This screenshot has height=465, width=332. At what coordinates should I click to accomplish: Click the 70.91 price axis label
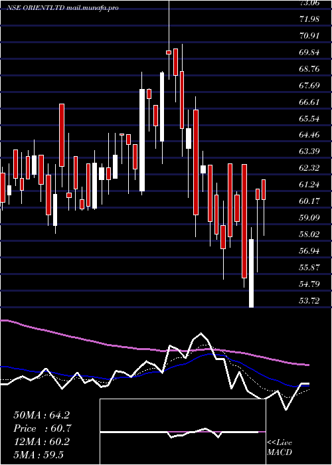pos(310,36)
